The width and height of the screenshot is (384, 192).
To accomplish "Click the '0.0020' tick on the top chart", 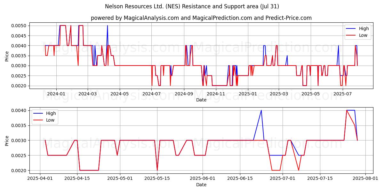I will tap(20, 86).
